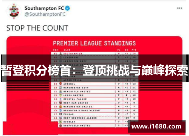Click the Chinese headline banner overlay
This screenshot has height=136, width=189.
point(94,68)
